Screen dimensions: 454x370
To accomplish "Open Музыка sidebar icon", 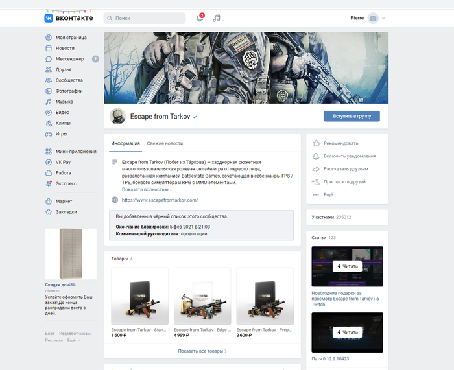I will pos(49,102).
